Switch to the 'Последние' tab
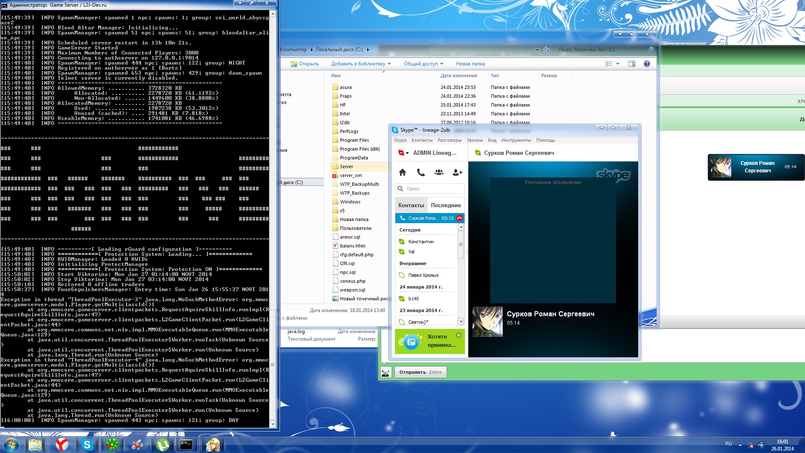 [446, 205]
